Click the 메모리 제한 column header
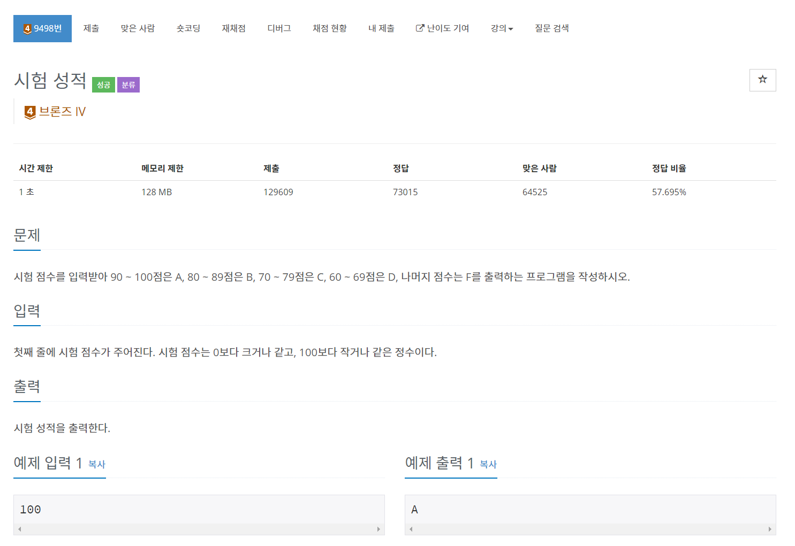The height and width of the screenshot is (546, 795). pos(162,168)
